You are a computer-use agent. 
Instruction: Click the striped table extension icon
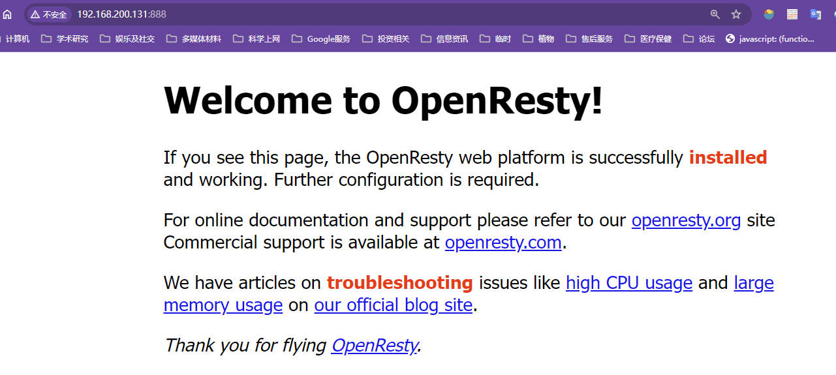(792, 14)
